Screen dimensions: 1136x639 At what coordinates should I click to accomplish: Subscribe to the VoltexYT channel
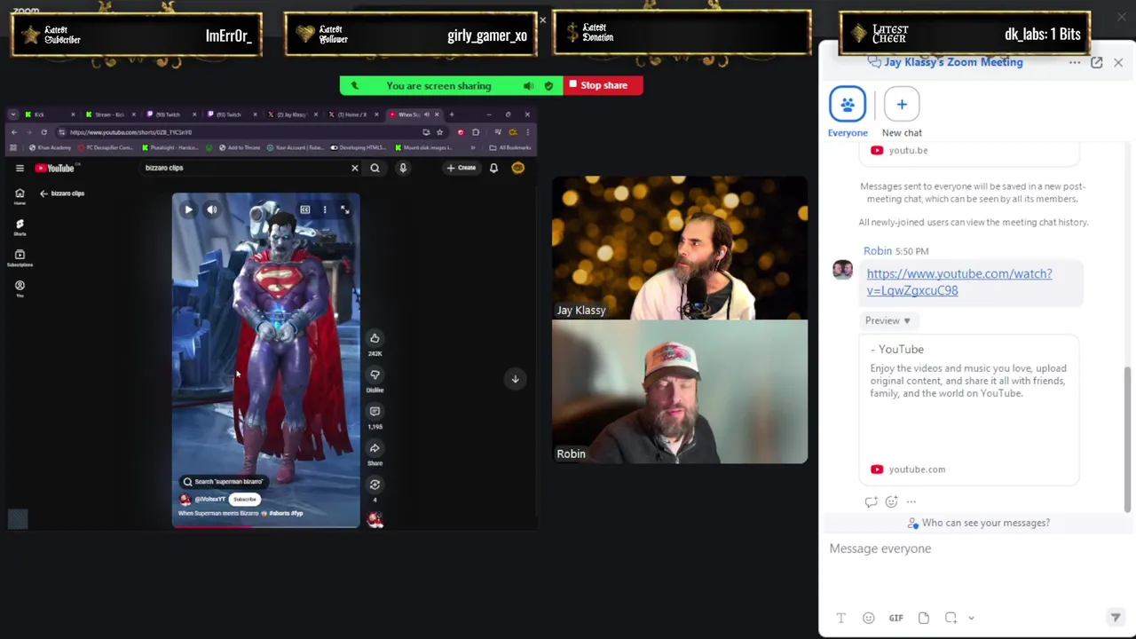tap(245, 500)
